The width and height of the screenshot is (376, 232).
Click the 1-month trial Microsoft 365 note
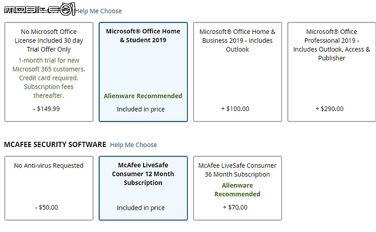49,78
